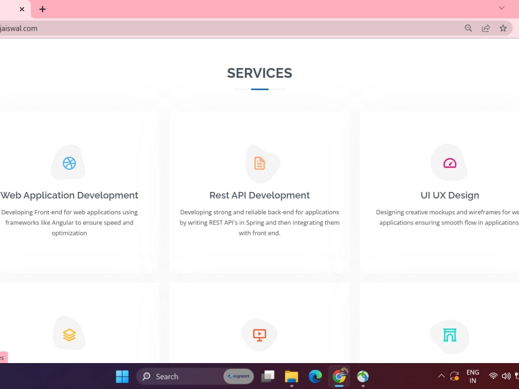Click the Web Application Development globe icon
This screenshot has height=389, width=519.
tap(69, 163)
